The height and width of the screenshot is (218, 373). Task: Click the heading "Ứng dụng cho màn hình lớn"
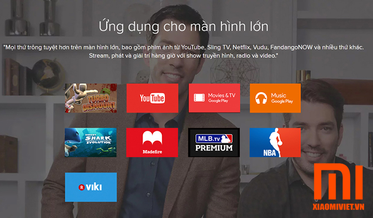(183, 27)
